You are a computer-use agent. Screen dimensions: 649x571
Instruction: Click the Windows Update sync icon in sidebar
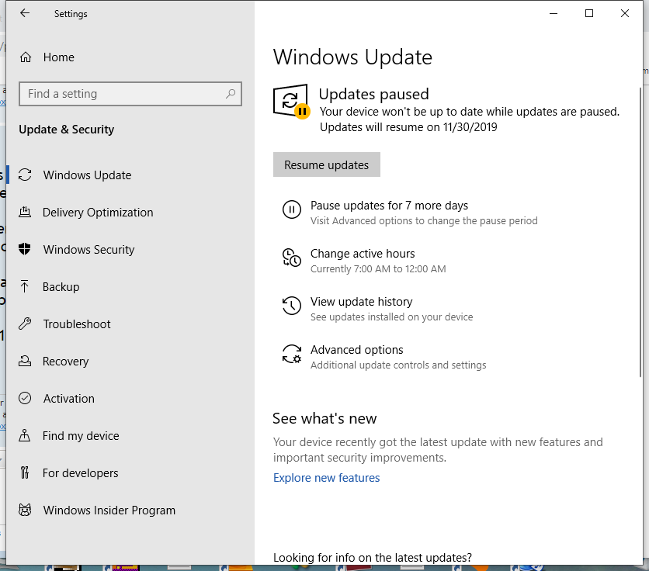[25, 175]
